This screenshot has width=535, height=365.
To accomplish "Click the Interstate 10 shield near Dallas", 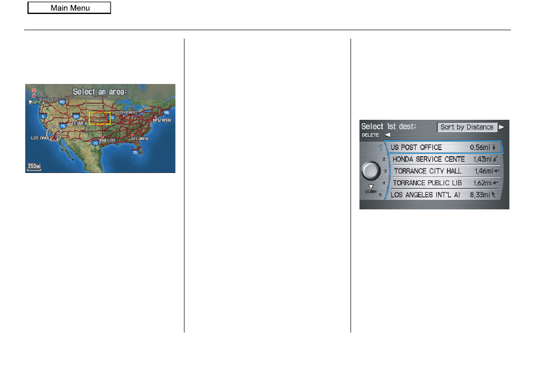I will click(95, 143).
